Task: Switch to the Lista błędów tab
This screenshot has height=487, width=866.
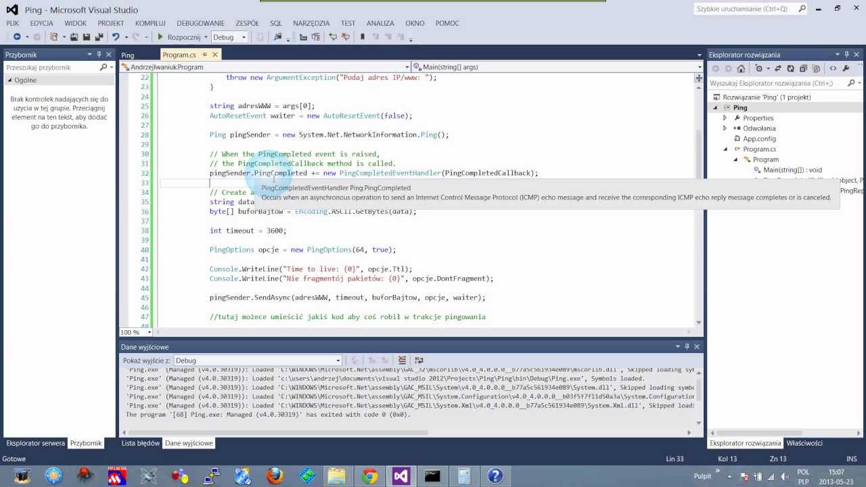Action: coord(141,443)
